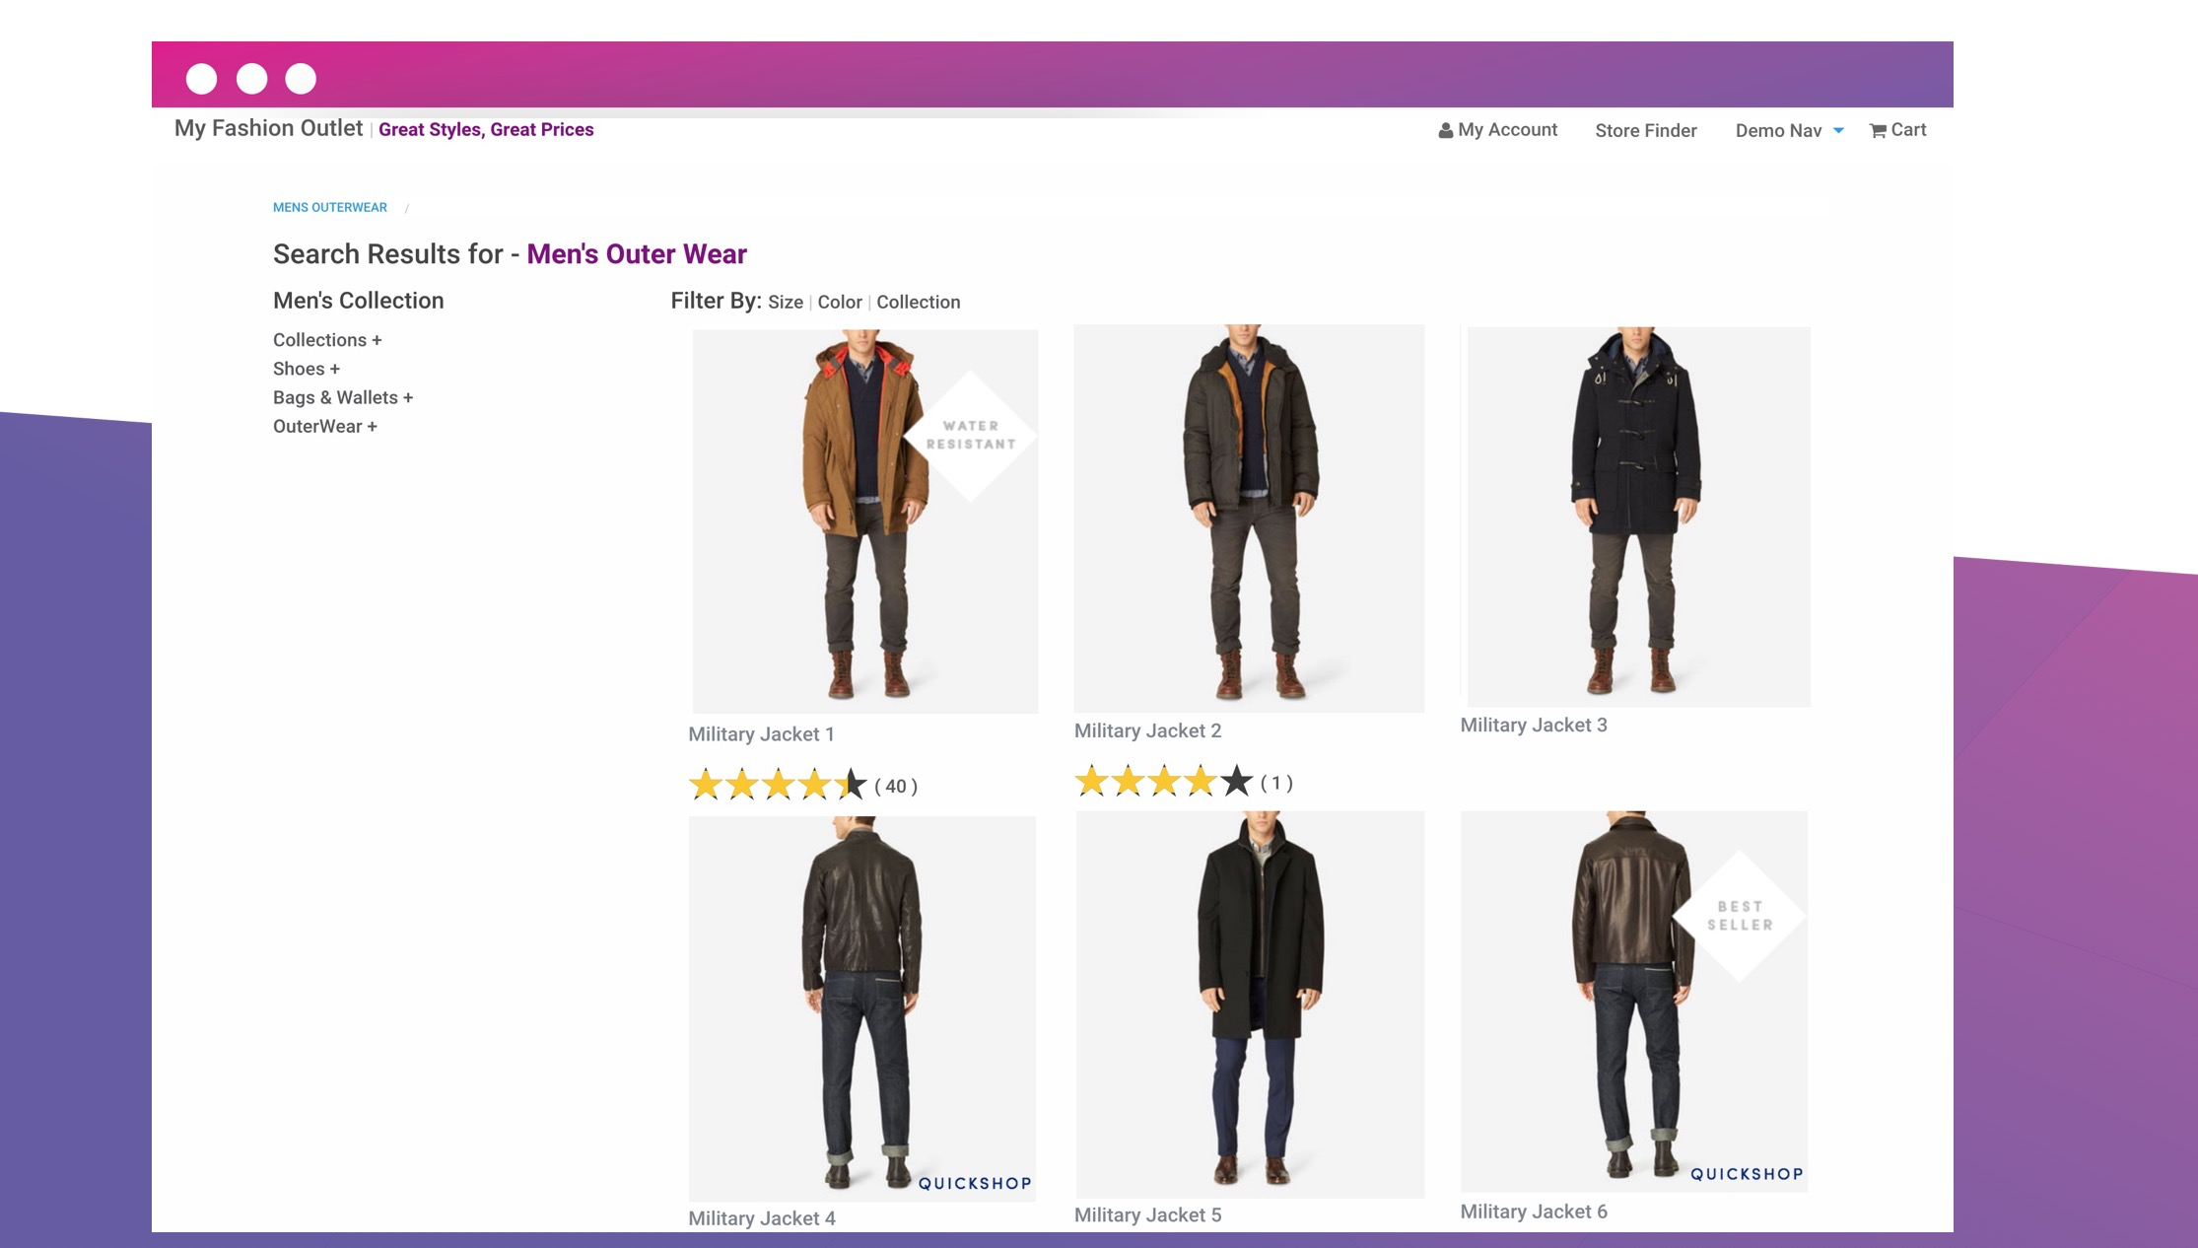Screen dimensions: 2198x1248
Task: Expand the Bags & Wallets + category
Action: (x=343, y=397)
